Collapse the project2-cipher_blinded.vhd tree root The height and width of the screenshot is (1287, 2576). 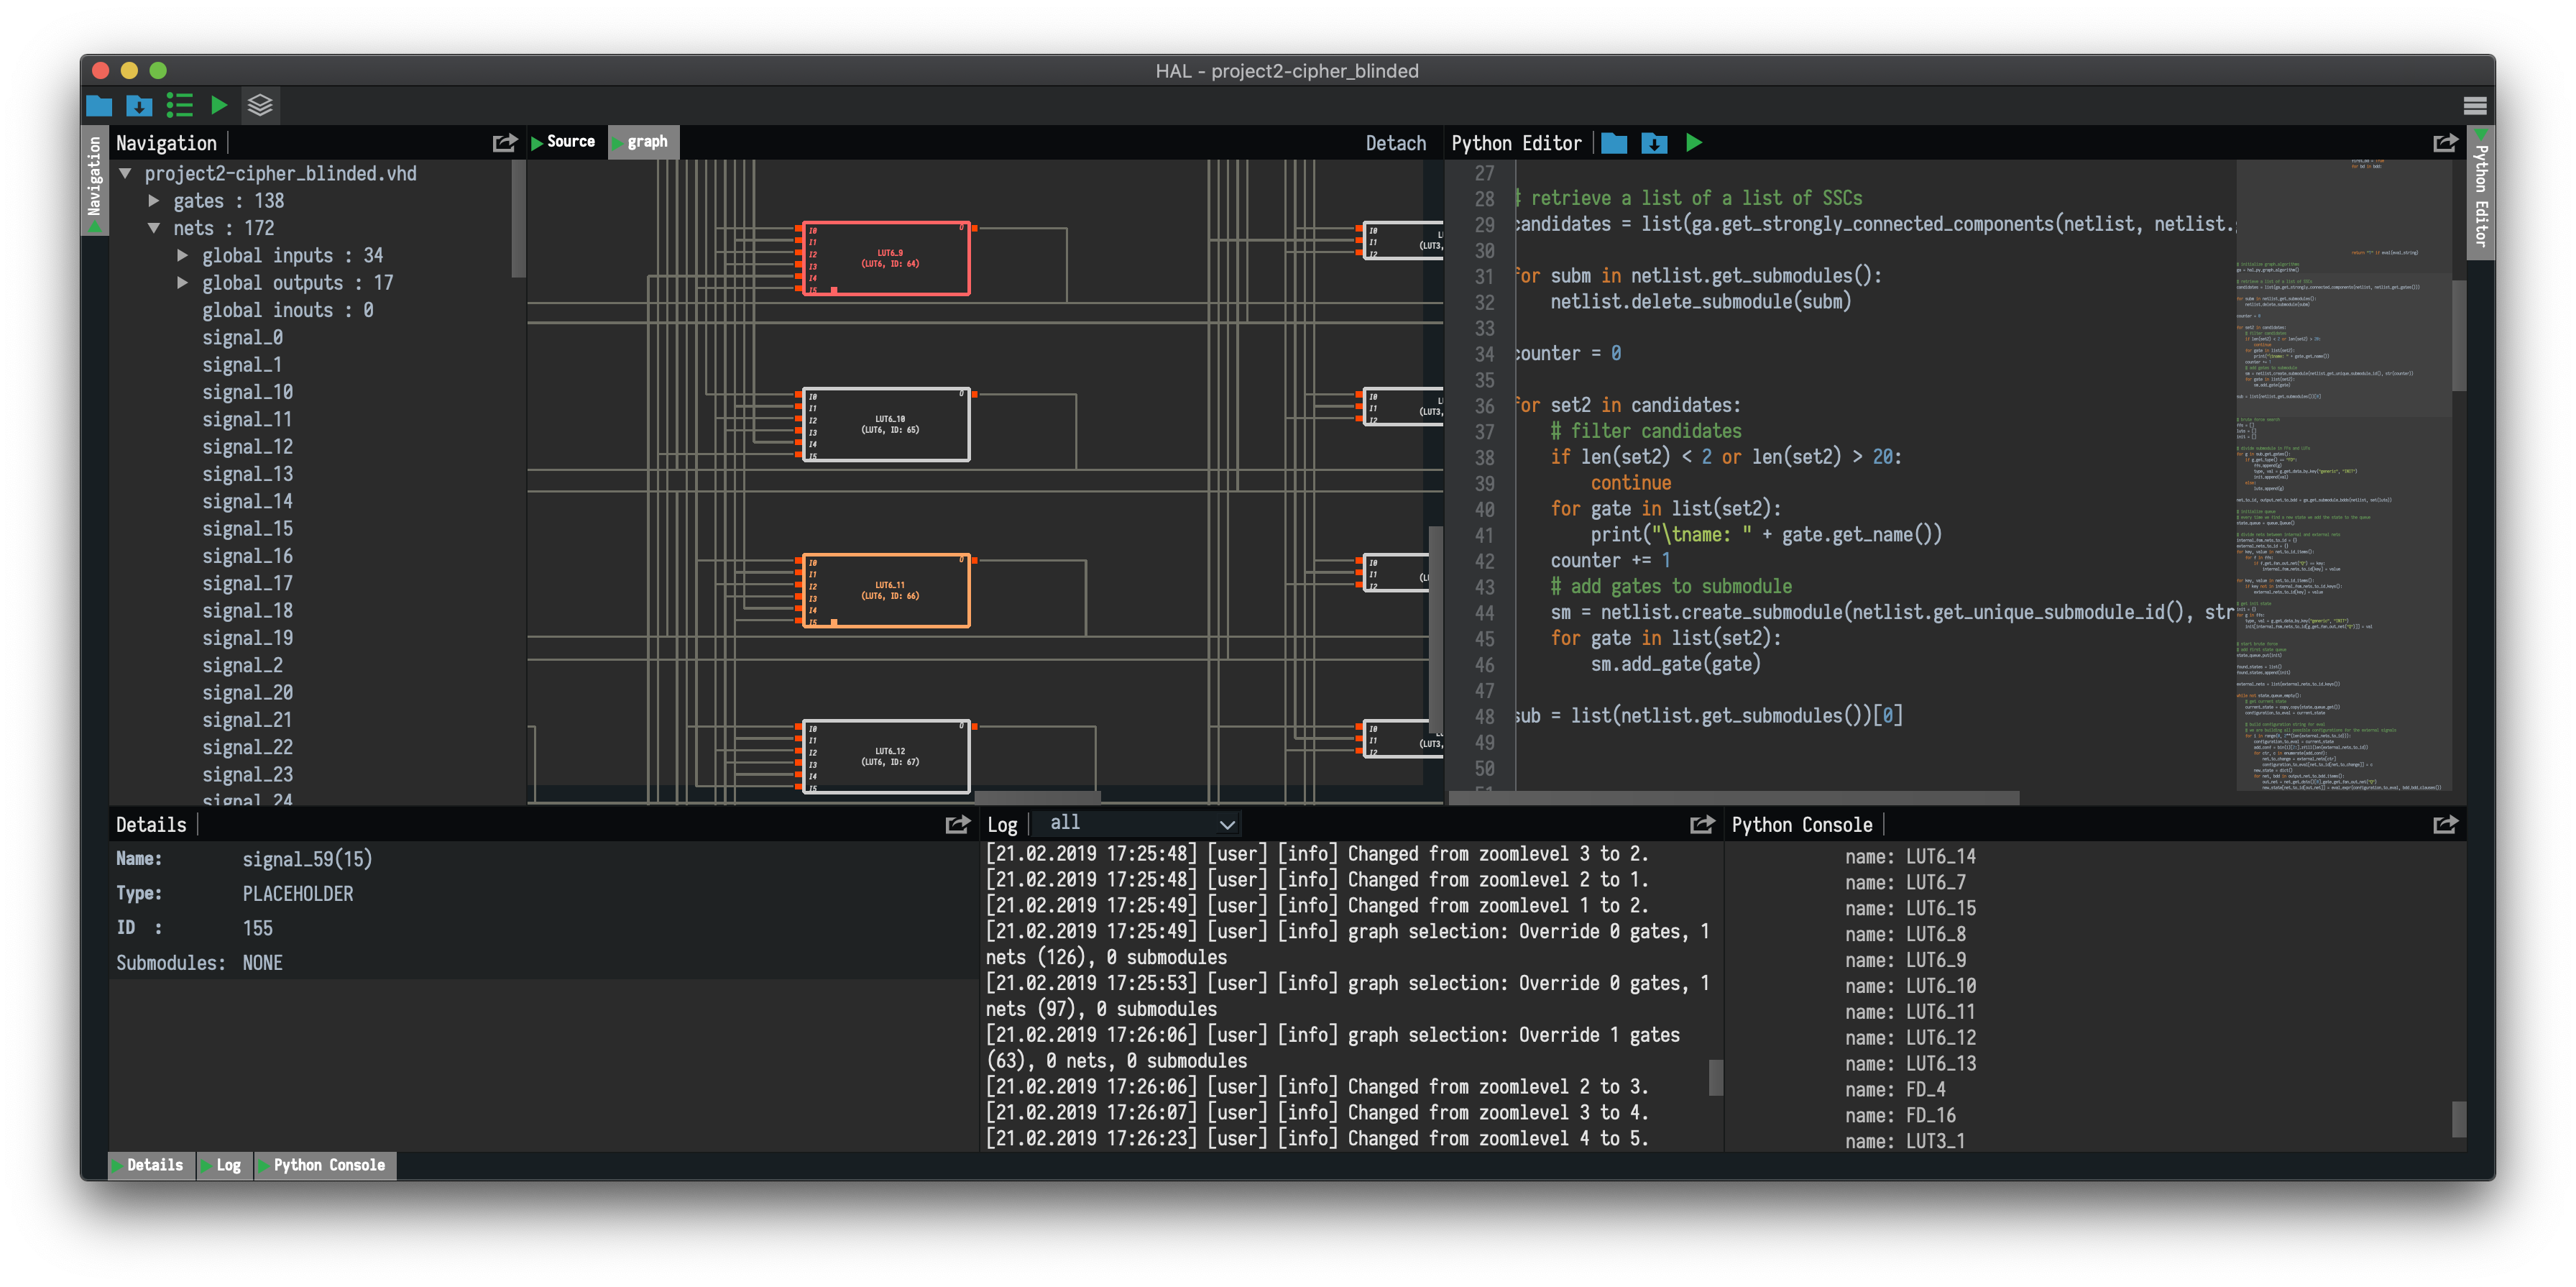coord(126,173)
